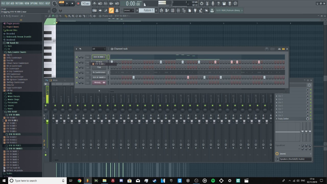Image resolution: width=327 pixels, height=184 pixels.
Task: Open the mixer (none) output dropdown
Action: coord(293,154)
